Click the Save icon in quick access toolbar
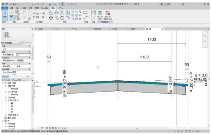 tap(14, 4)
